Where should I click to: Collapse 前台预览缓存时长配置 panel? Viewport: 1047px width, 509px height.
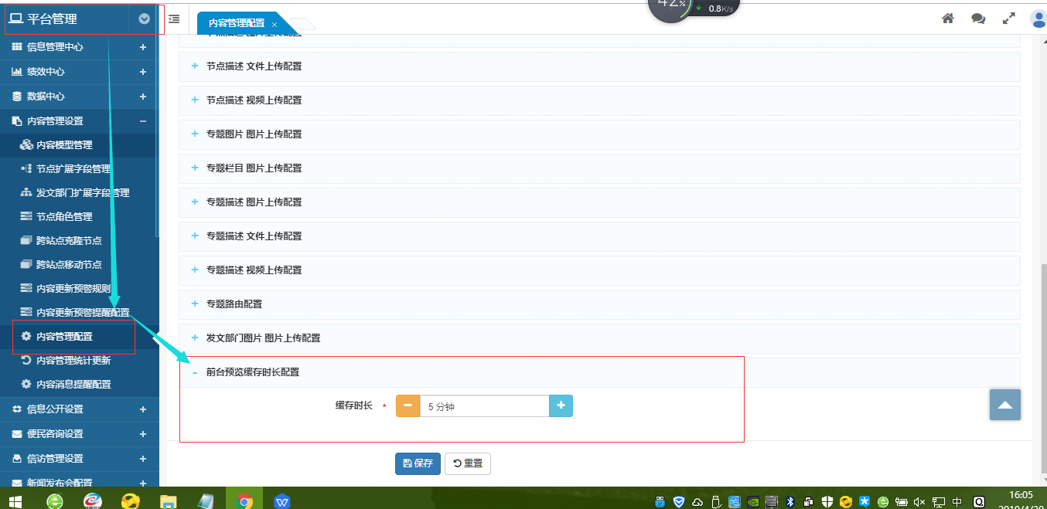click(599, 372)
